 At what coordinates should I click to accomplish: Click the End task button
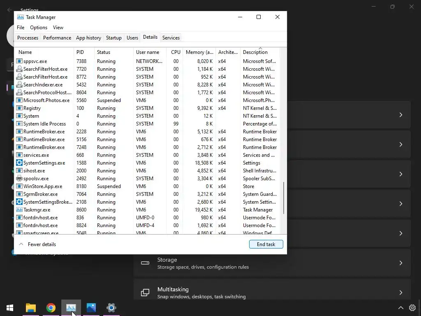point(266,244)
